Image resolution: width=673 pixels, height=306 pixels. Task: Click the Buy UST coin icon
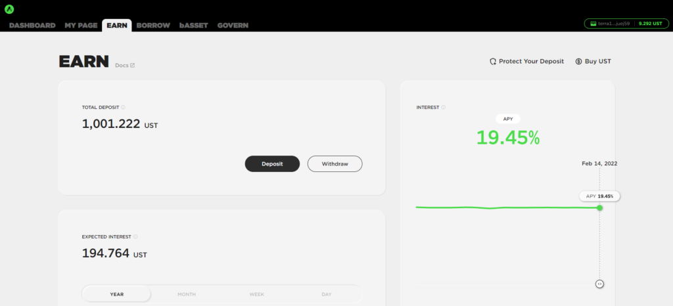(x=578, y=61)
